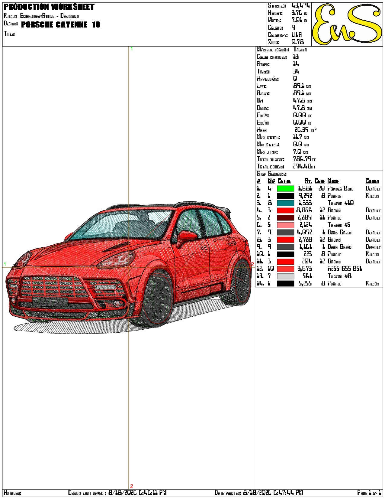Screen dimensions: 385x499
Task: Click the 'Production Worksheet' heading
Action: click(x=49, y=7)
